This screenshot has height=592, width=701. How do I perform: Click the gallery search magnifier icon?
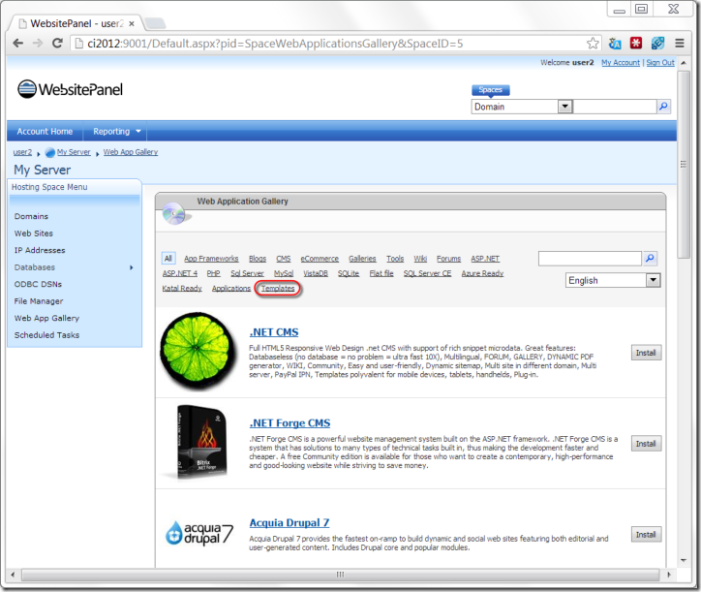pos(650,259)
